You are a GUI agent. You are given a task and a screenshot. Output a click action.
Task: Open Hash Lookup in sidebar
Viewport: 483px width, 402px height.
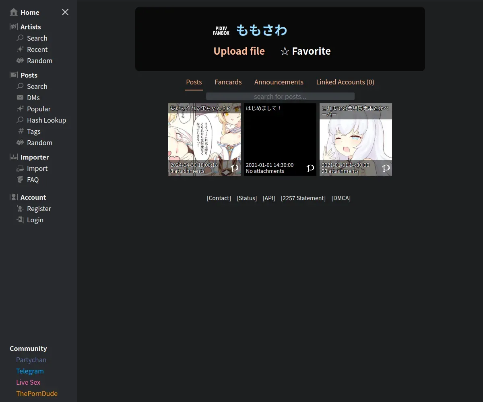[46, 120]
